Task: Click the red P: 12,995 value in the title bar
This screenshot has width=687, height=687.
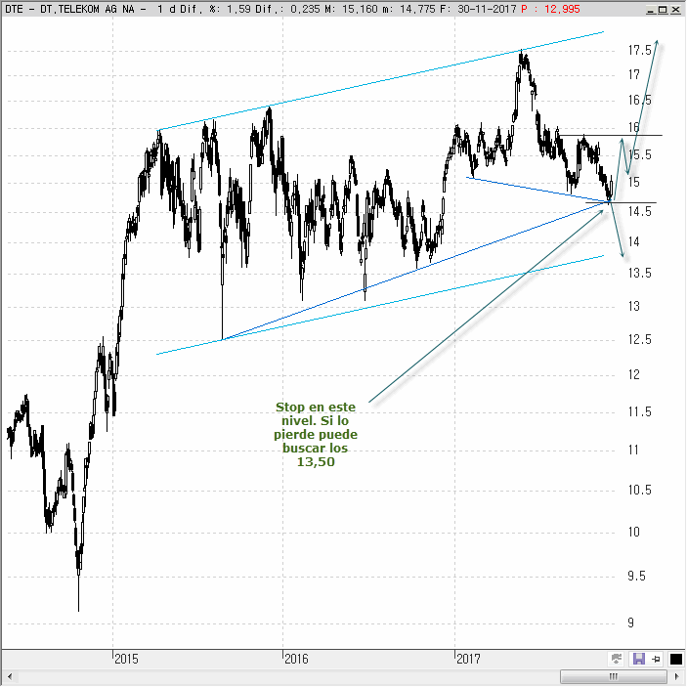Action: coord(550,9)
